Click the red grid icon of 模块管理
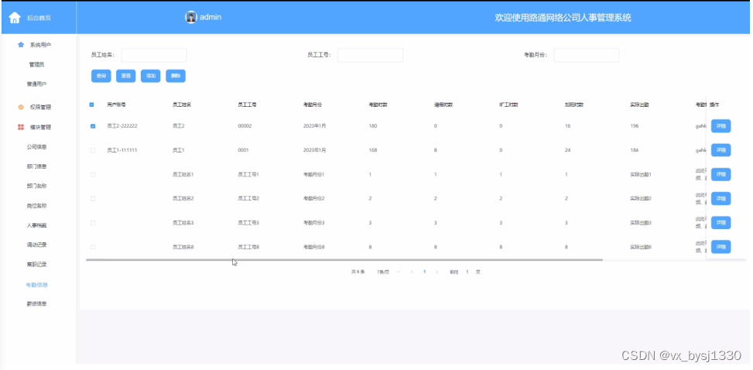 pyautogui.click(x=21, y=128)
